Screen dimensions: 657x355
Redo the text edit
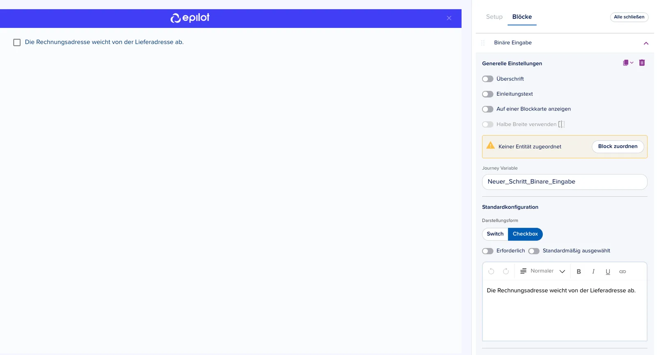[506, 271]
